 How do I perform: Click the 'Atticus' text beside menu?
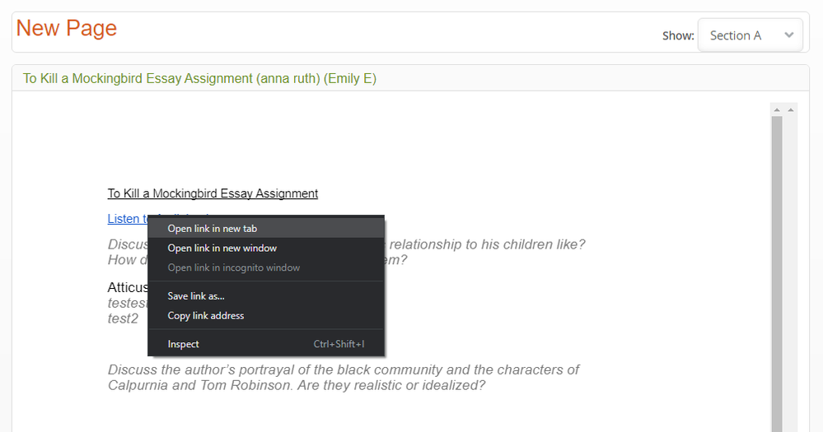(x=128, y=287)
